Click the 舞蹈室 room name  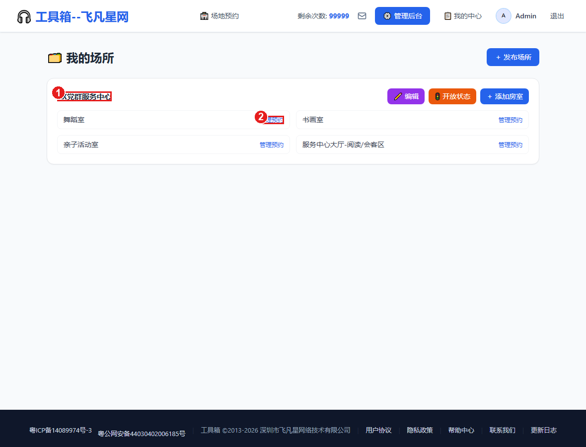[73, 120]
